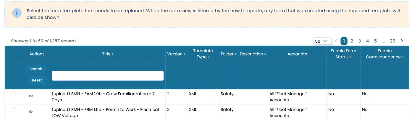
Task: Click the Reset button
Action: click(37, 80)
